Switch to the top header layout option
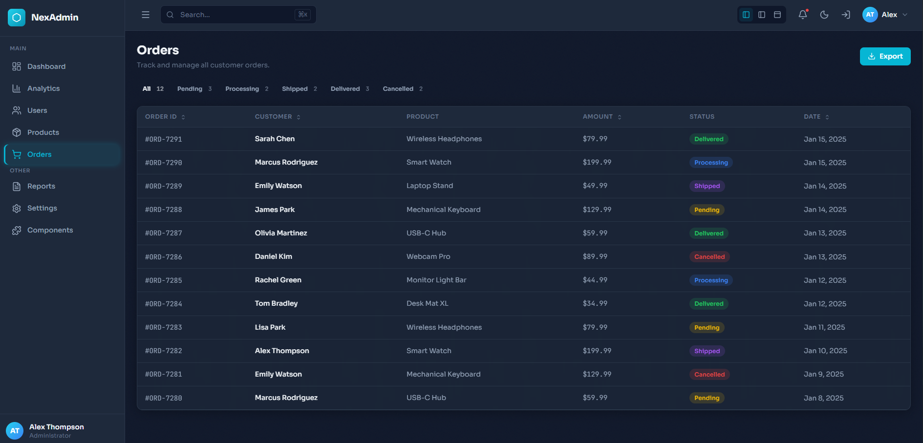Viewport: 923px width, 443px height. [x=777, y=15]
